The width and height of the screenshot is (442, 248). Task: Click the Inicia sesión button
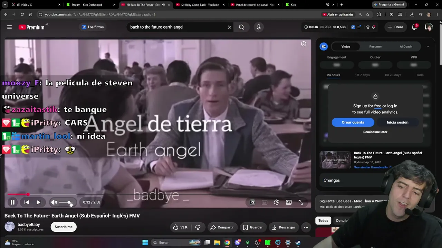[397, 122]
